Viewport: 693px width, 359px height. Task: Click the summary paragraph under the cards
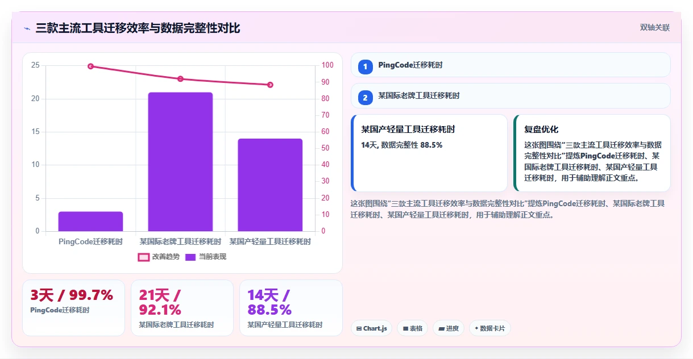(x=508, y=209)
